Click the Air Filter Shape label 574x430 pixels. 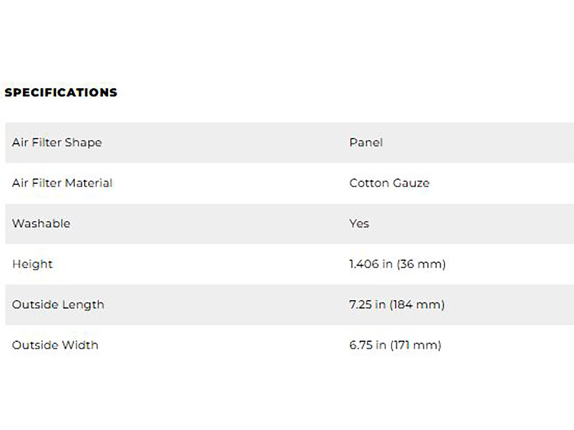point(57,142)
